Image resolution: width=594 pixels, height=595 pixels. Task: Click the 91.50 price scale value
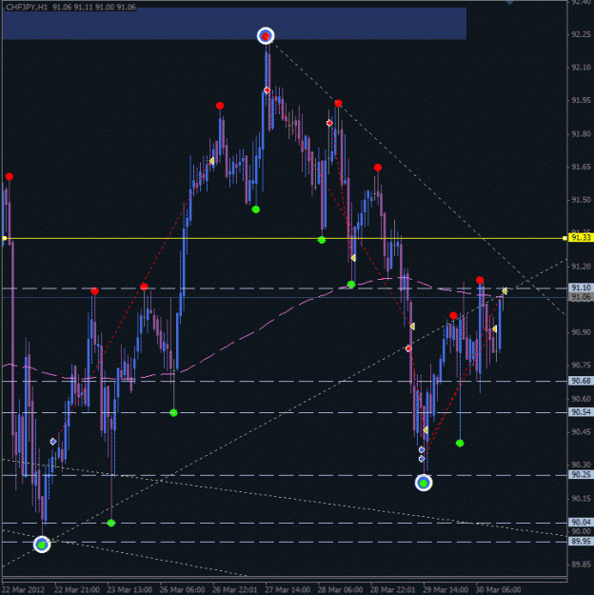(581, 200)
